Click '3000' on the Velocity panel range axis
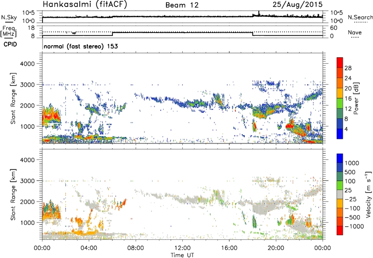The width and height of the screenshot is (373, 258). pos(28,181)
